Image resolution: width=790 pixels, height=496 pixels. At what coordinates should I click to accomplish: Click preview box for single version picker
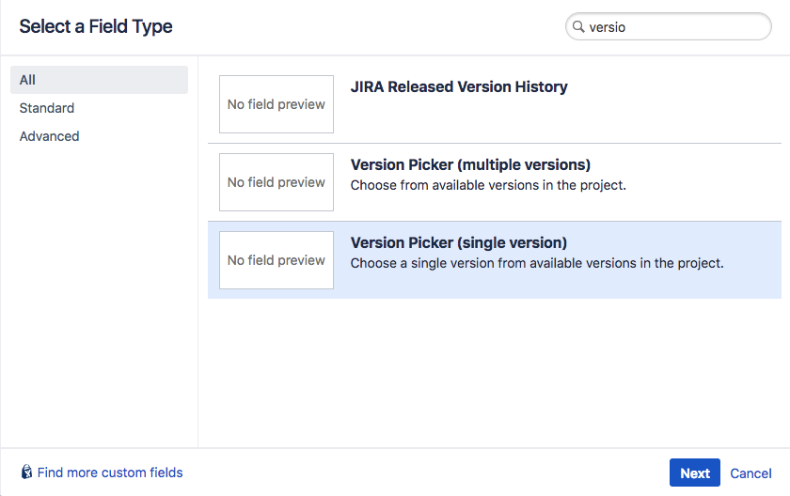pyautogui.click(x=276, y=260)
